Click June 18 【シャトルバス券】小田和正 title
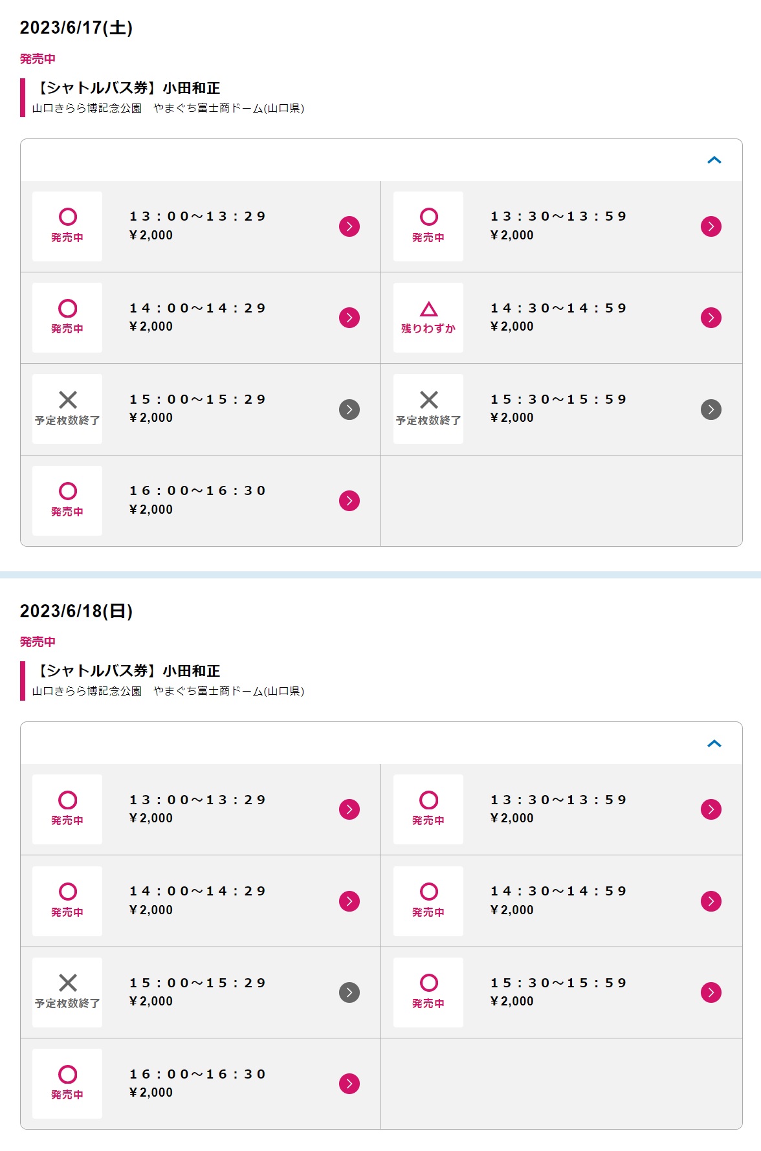The image size is (761, 1151). click(x=127, y=671)
